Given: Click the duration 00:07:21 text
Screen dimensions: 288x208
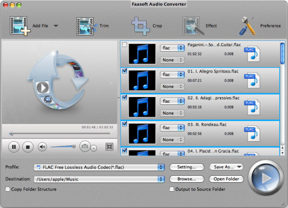Looking at the screenshot, I should 194,81.
